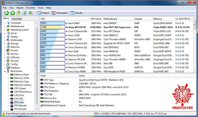198x117 pixels.
Task: Select the Computer tree icon
Action: click(x=8, y=23)
